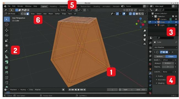Click the pan view hand icon
The height and width of the screenshot is (99, 179).
click(145, 35)
